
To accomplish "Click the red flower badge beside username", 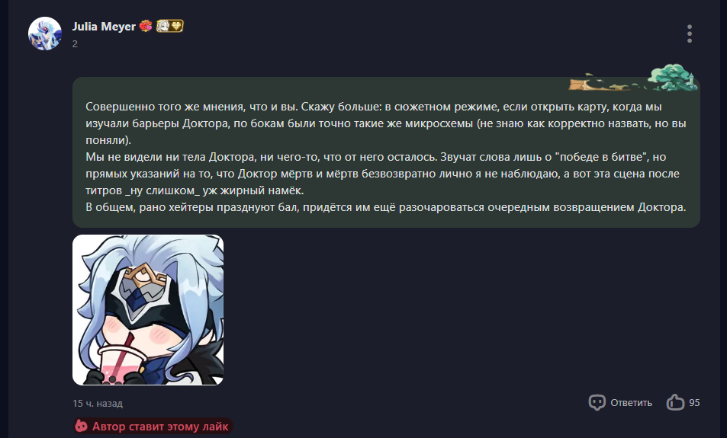I will pos(146,26).
